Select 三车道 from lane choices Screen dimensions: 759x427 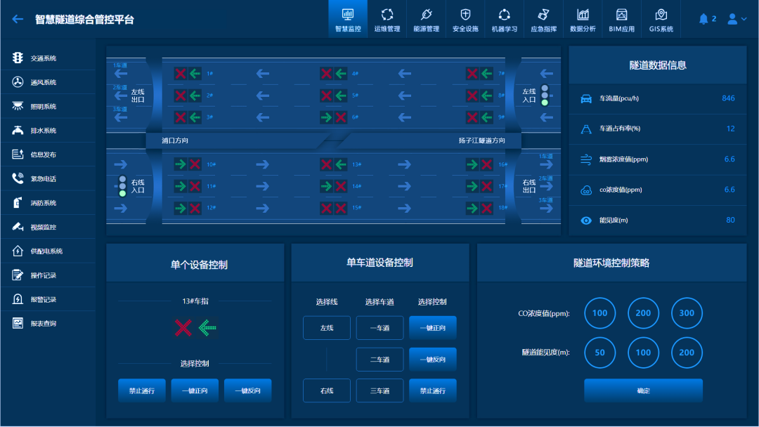[379, 390]
